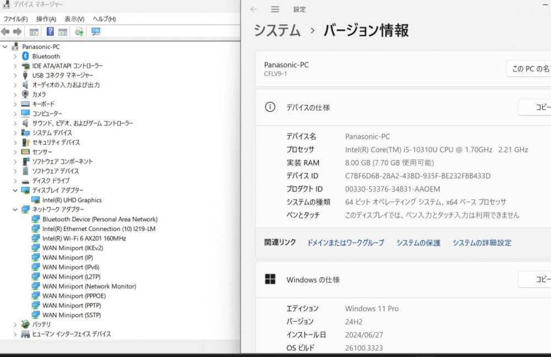
Task: Select the Bluetooth category icon
Action: click(25, 56)
